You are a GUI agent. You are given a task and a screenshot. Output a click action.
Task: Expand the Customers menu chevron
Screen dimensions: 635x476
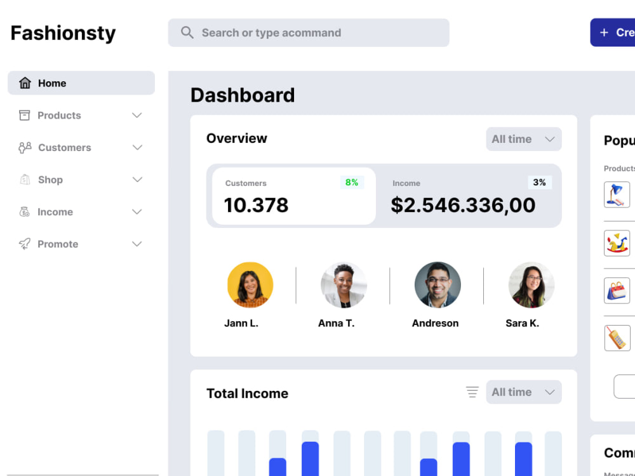[x=137, y=147]
